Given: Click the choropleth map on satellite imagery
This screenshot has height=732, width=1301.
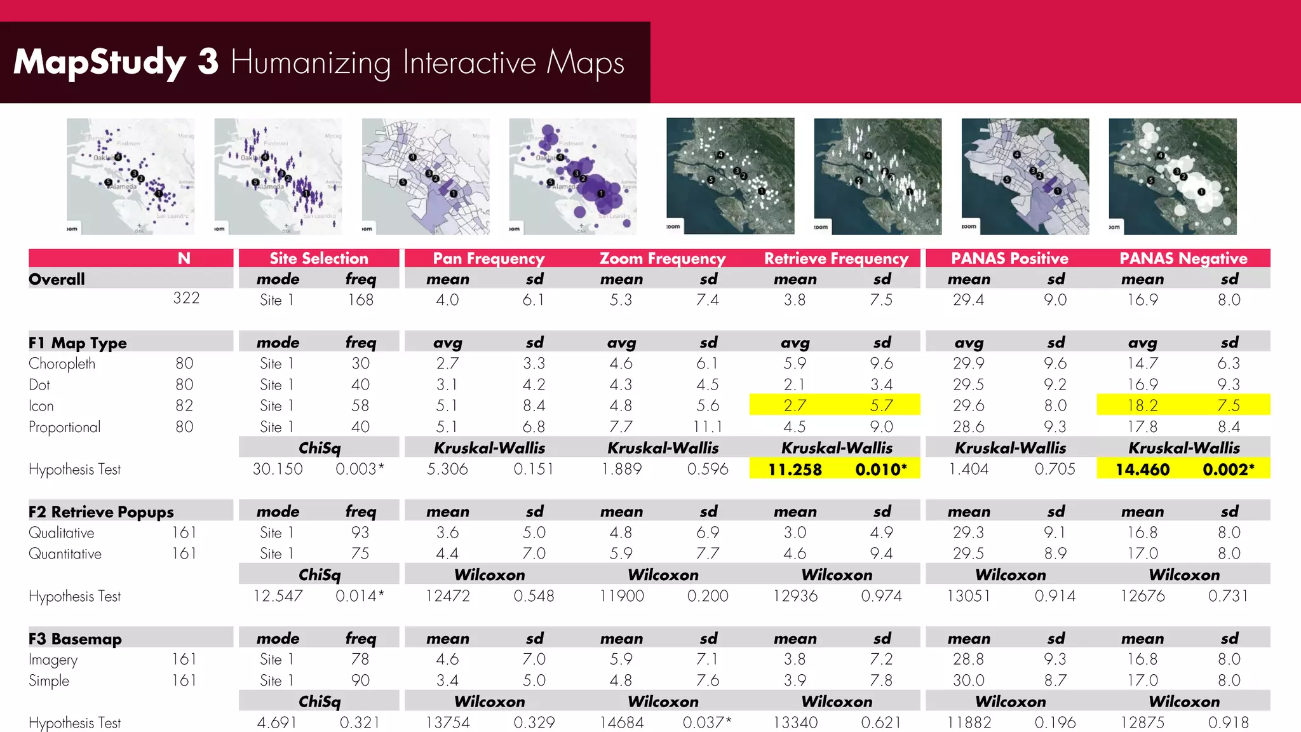Looking at the screenshot, I should 1025,176.
